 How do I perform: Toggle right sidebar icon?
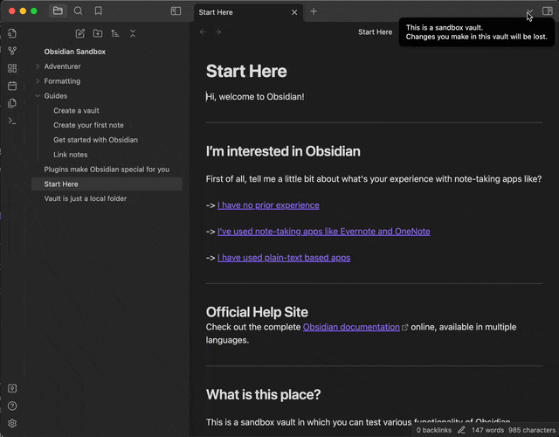pyautogui.click(x=548, y=11)
